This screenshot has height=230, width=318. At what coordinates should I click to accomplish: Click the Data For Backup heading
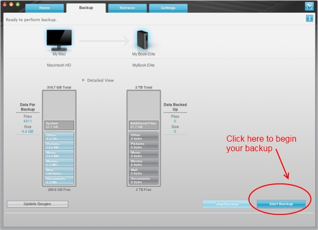click(x=28, y=107)
